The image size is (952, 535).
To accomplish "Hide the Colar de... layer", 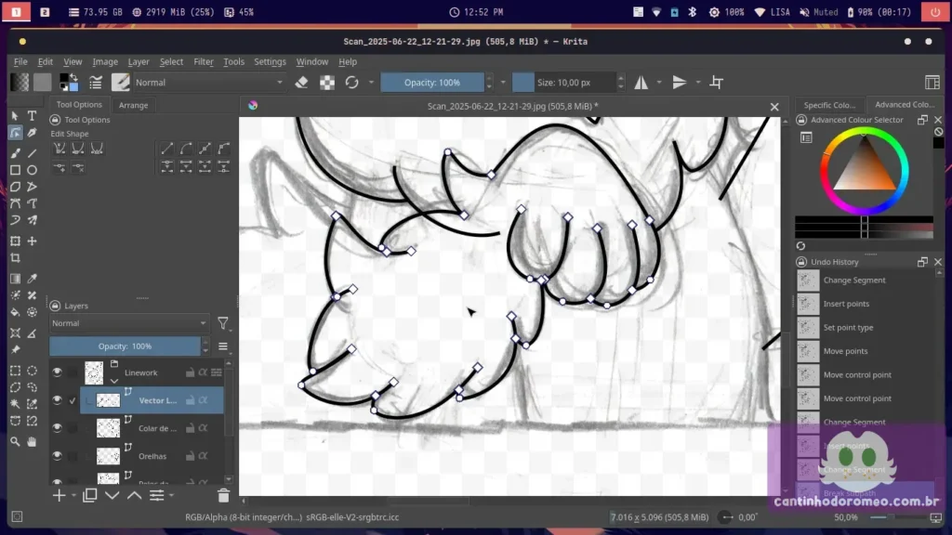I will (57, 427).
